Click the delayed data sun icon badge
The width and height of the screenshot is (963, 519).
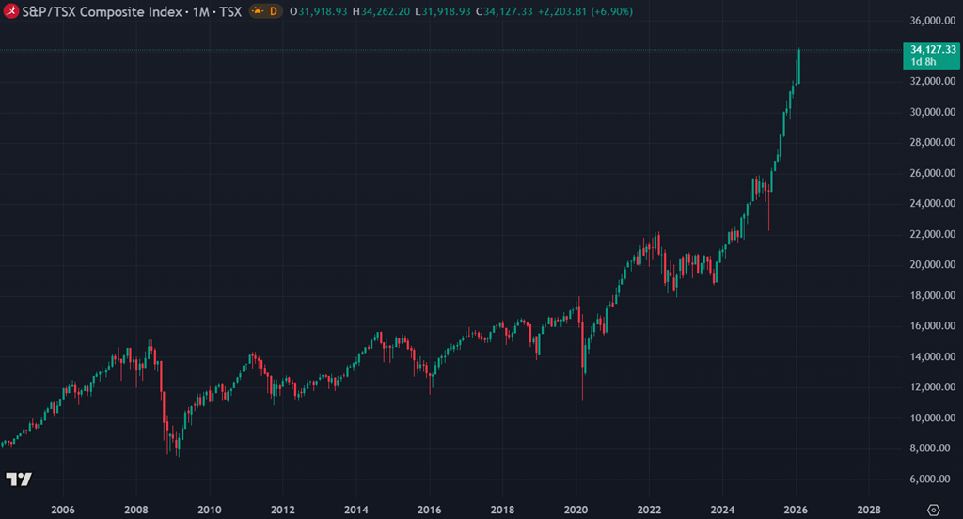256,11
